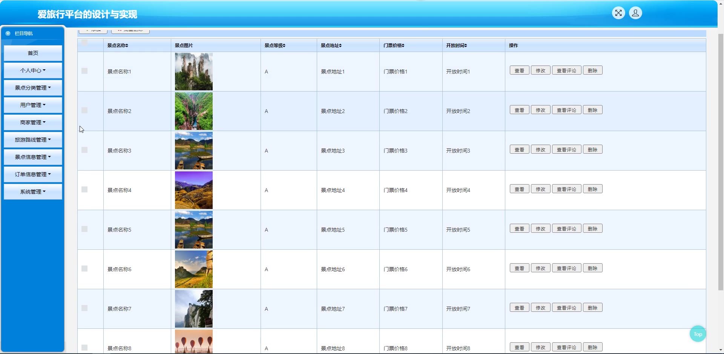This screenshot has width=724, height=354.
Task: Click the 栏目导航 circle icon in the sidebar
Action: point(8,34)
